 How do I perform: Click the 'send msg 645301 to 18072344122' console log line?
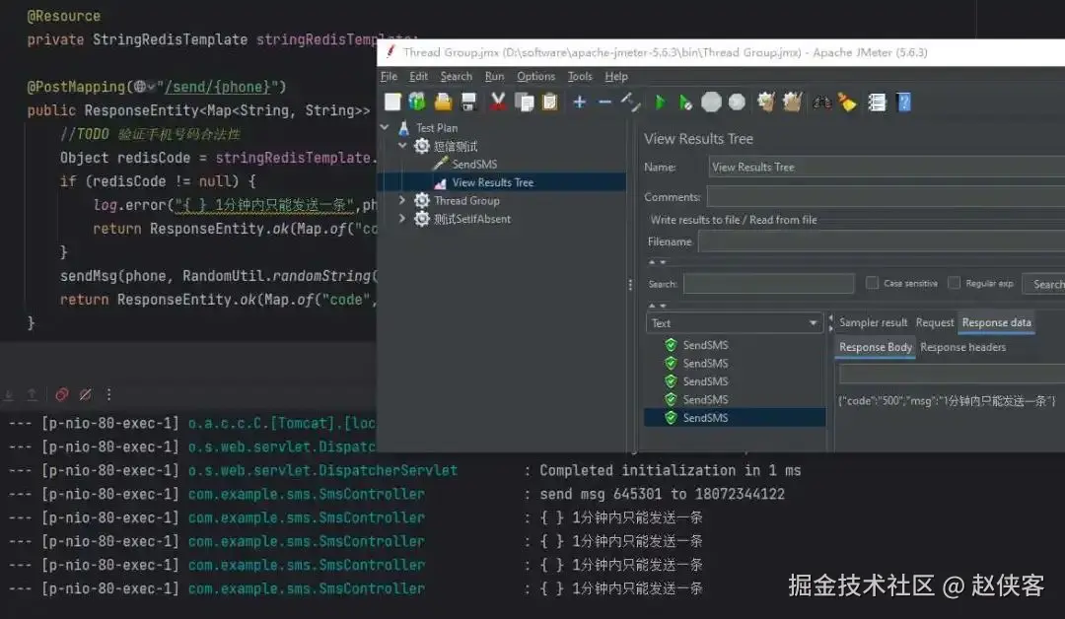click(663, 494)
